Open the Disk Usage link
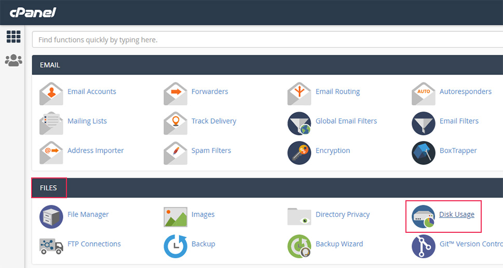The image size is (503, 268). tap(457, 215)
